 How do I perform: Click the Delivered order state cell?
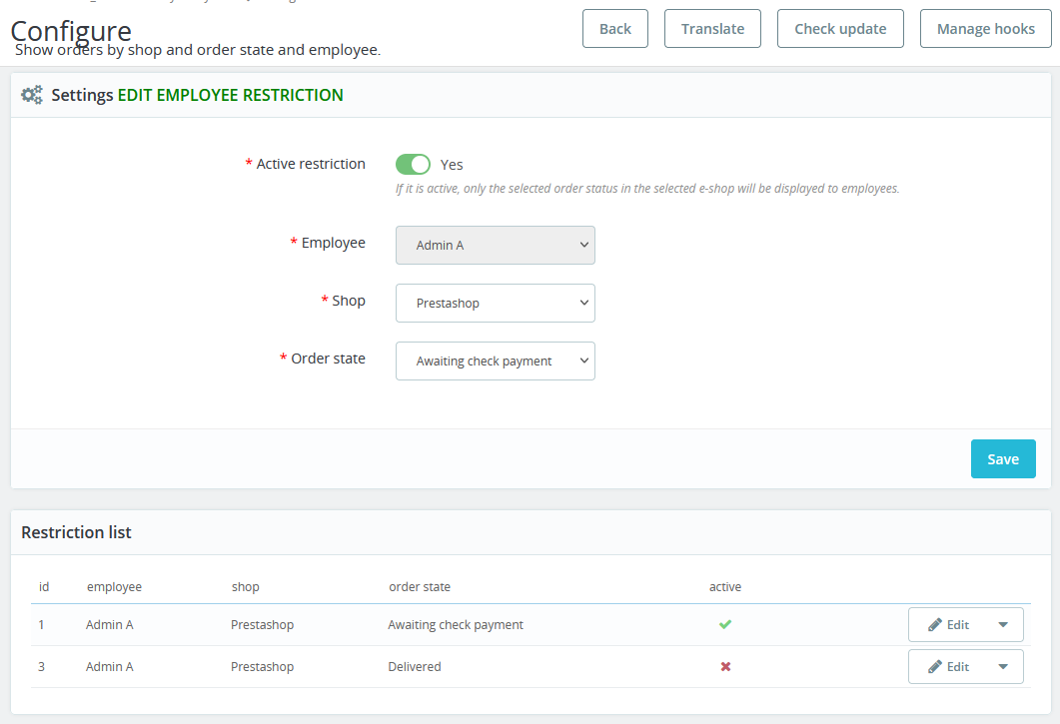(x=415, y=666)
